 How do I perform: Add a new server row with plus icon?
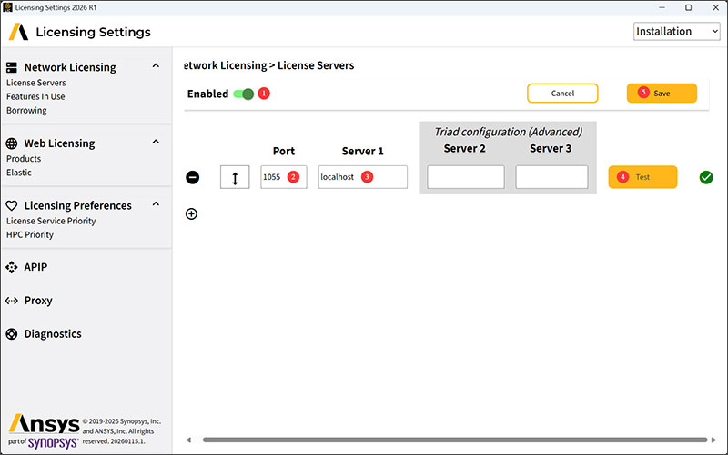[x=191, y=213]
